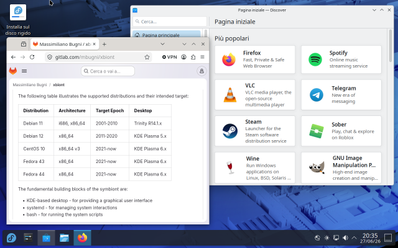
Task: Click the 'Debian 11' table cell
Action: 36,123
